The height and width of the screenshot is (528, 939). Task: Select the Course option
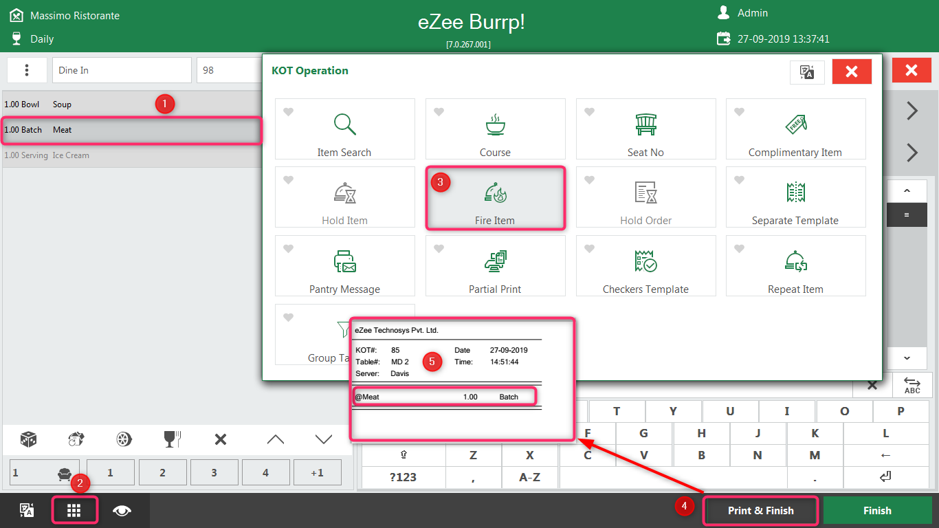click(x=495, y=129)
